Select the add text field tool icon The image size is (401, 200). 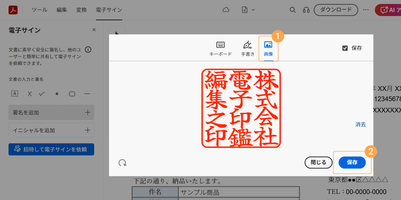pos(14,94)
